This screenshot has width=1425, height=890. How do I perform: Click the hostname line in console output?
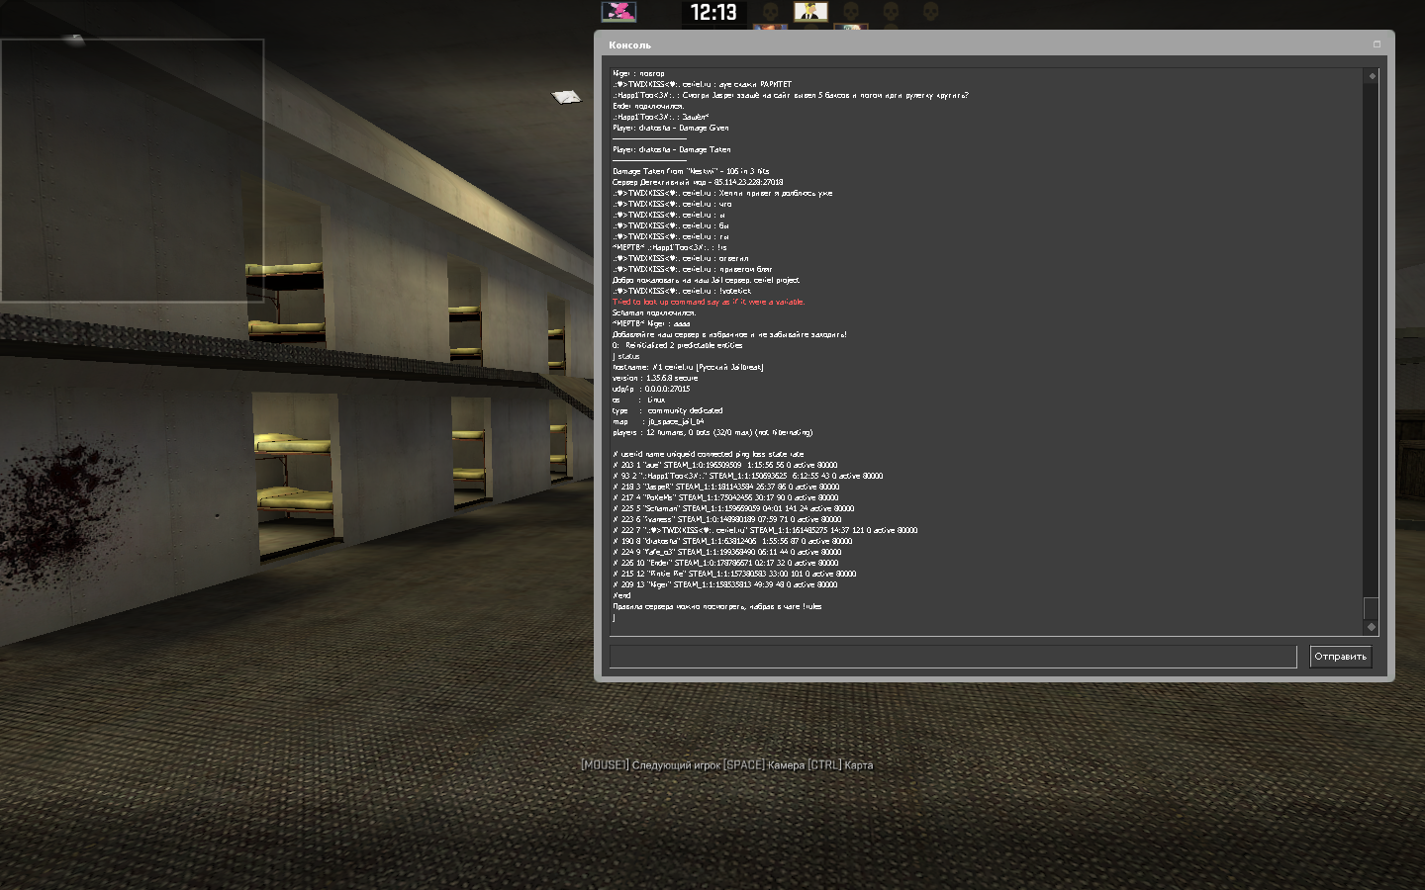point(688,367)
